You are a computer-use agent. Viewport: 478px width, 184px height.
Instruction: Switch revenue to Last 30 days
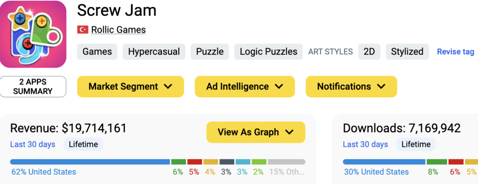point(33,144)
